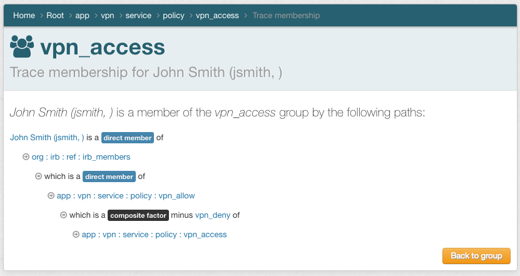
Task: Go to Home in breadcrumb
Action: tap(24, 15)
